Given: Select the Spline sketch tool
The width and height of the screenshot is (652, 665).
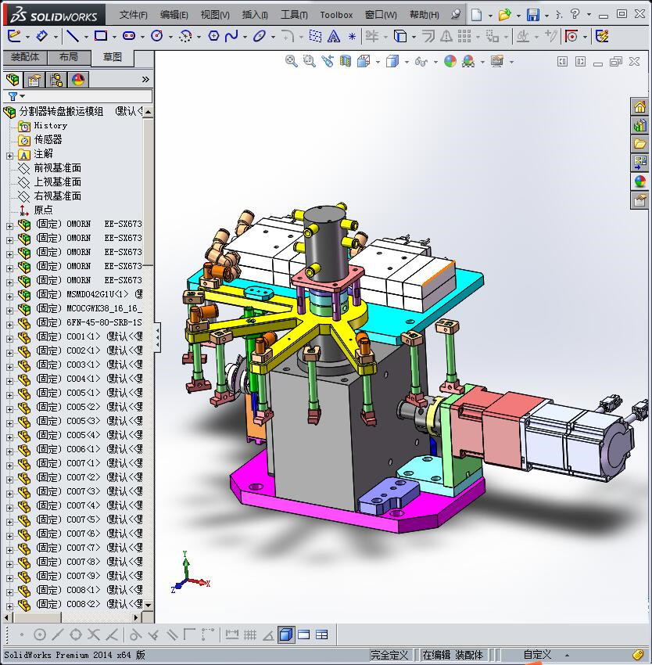Looking at the screenshot, I should click(x=231, y=36).
